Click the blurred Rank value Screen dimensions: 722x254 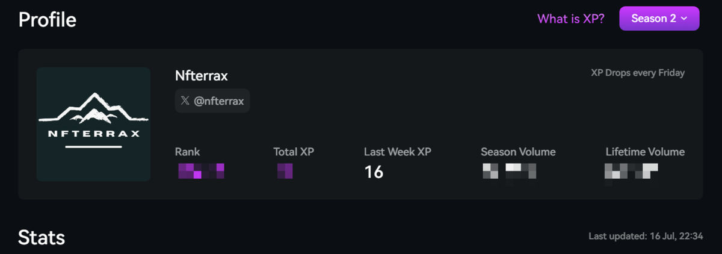coord(201,171)
